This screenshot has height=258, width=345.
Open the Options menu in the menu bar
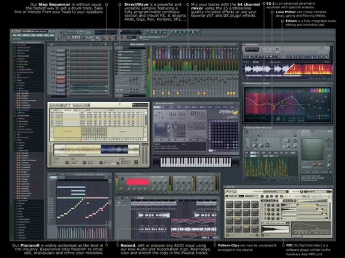pos(40,35)
